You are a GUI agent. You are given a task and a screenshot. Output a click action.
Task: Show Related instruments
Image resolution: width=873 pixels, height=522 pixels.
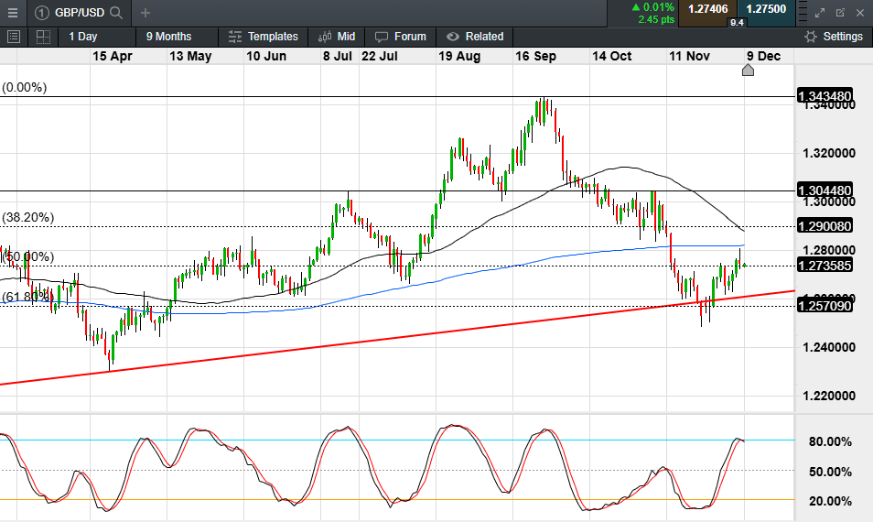point(475,37)
